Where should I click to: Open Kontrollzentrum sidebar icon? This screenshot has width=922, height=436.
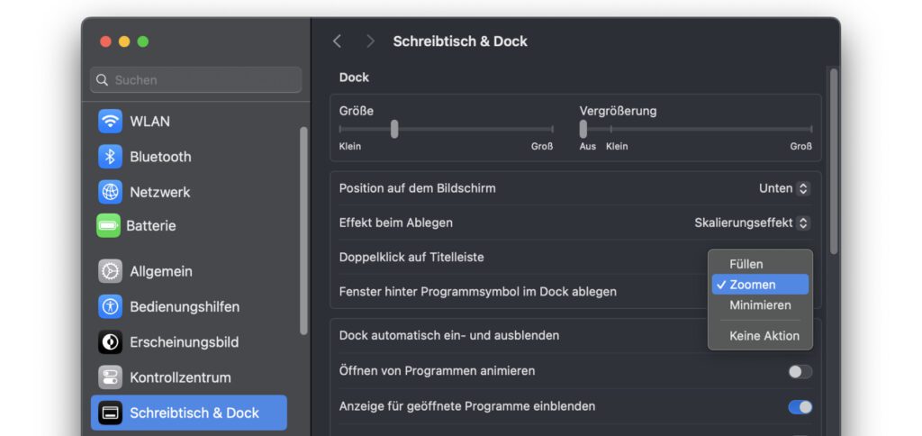coord(110,377)
